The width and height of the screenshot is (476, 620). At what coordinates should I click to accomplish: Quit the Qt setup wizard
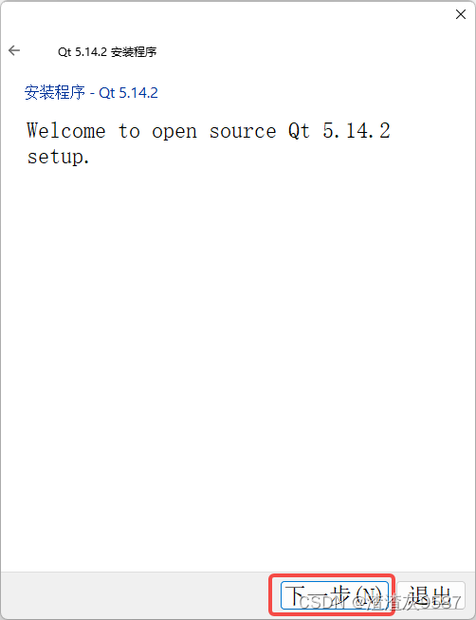pyautogui.click(x=430, y=595)
